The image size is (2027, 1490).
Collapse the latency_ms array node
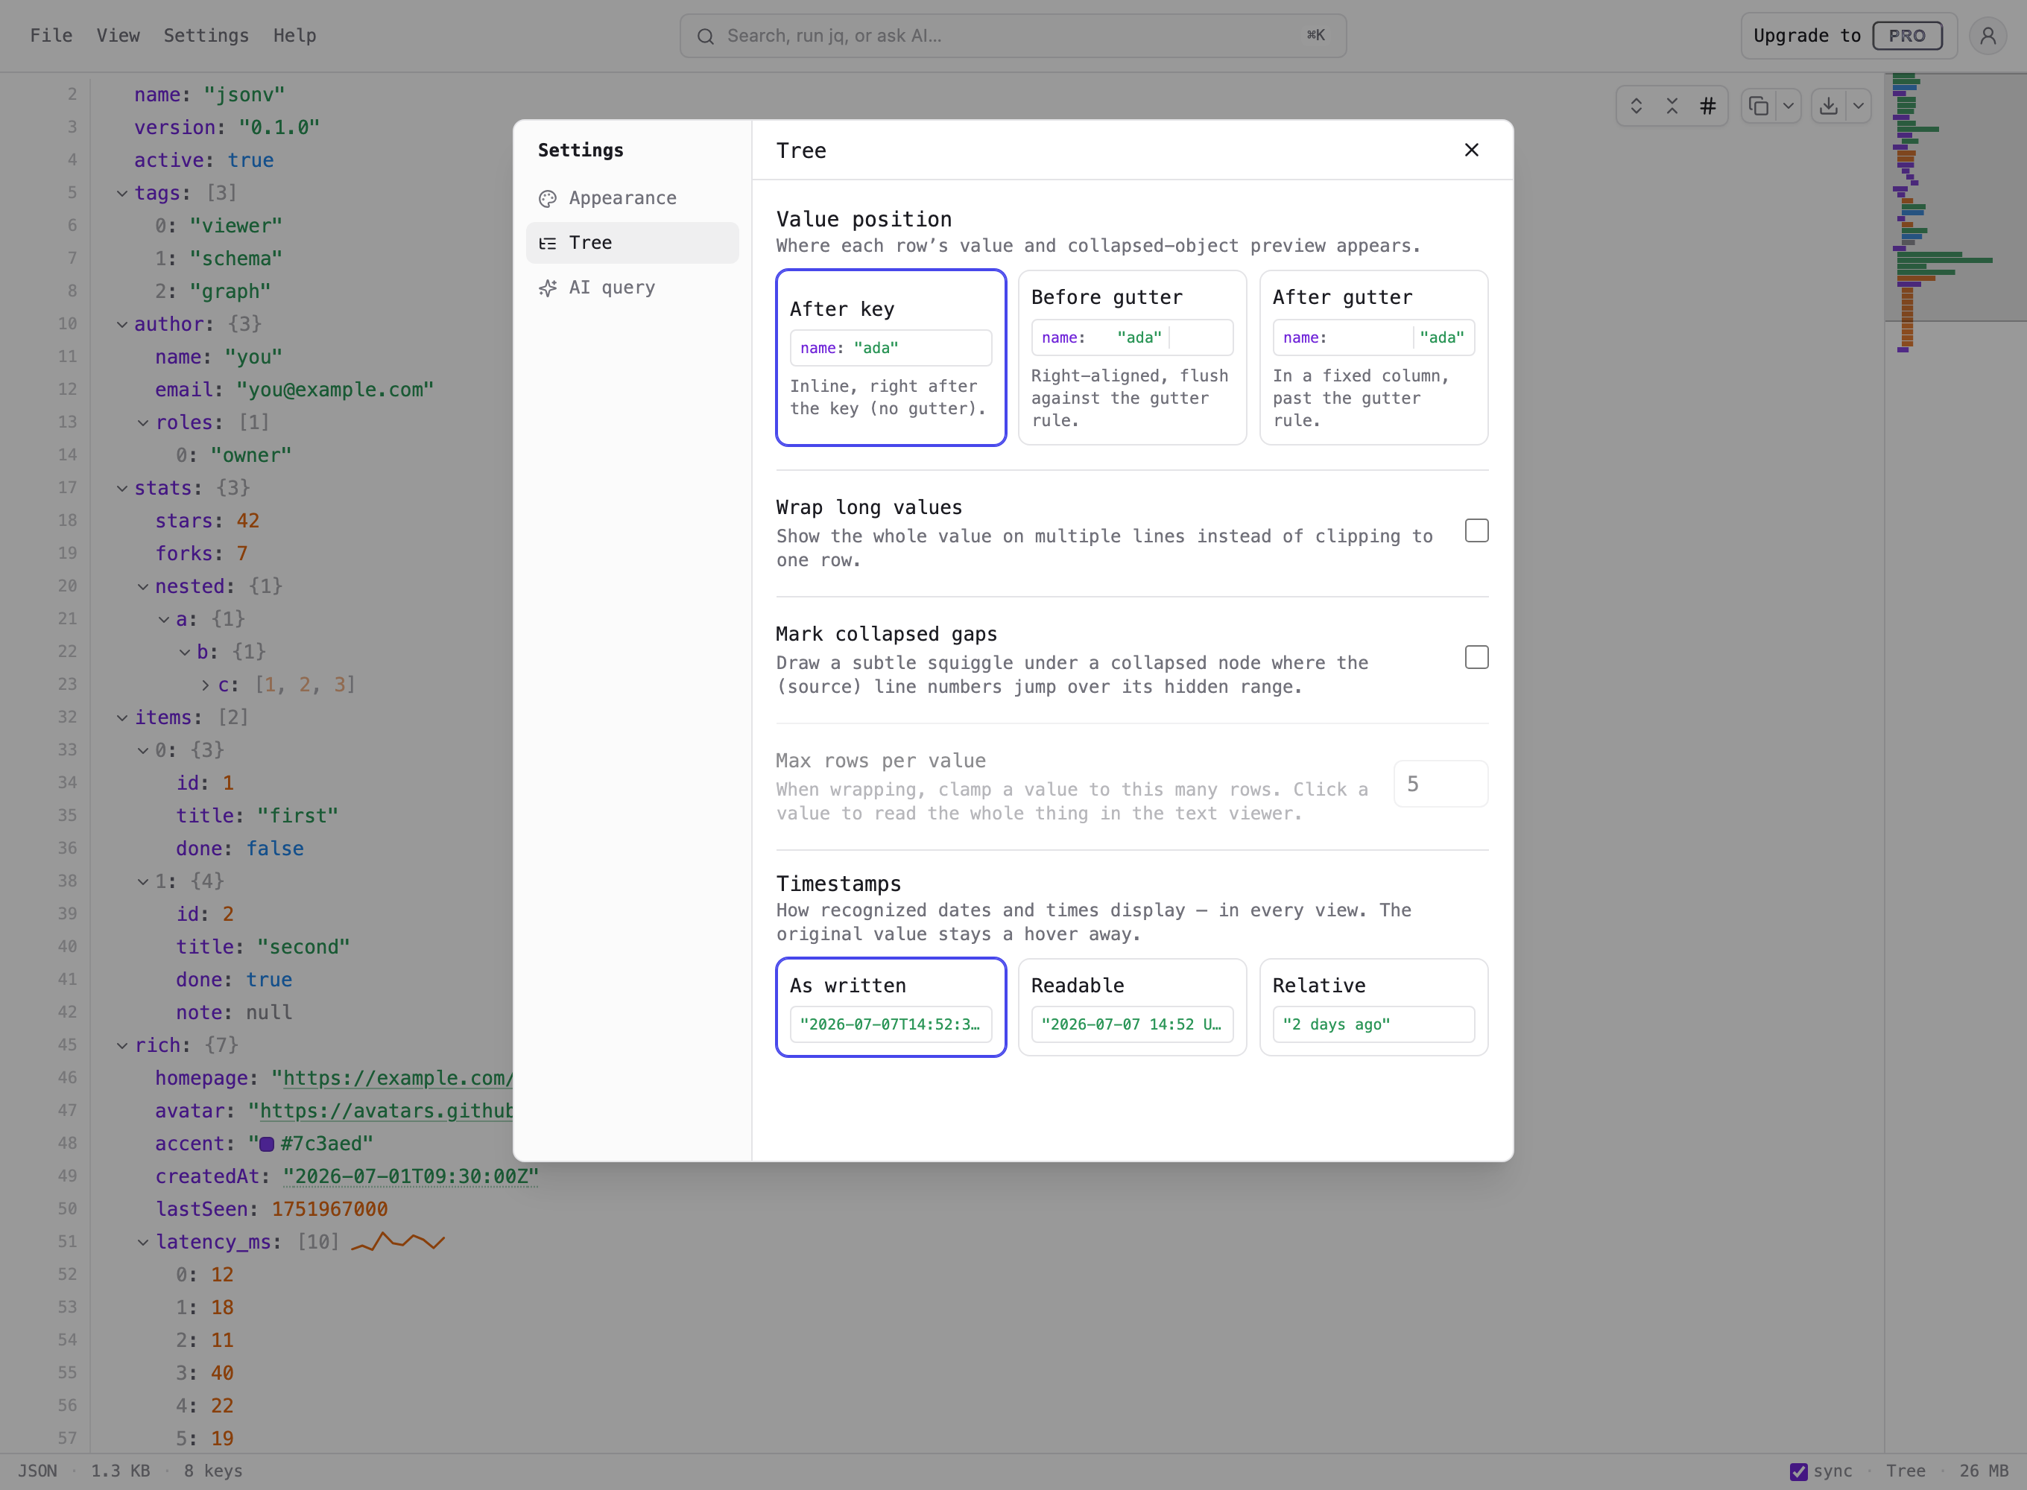pyautogui.click(x=142, y=1242)
